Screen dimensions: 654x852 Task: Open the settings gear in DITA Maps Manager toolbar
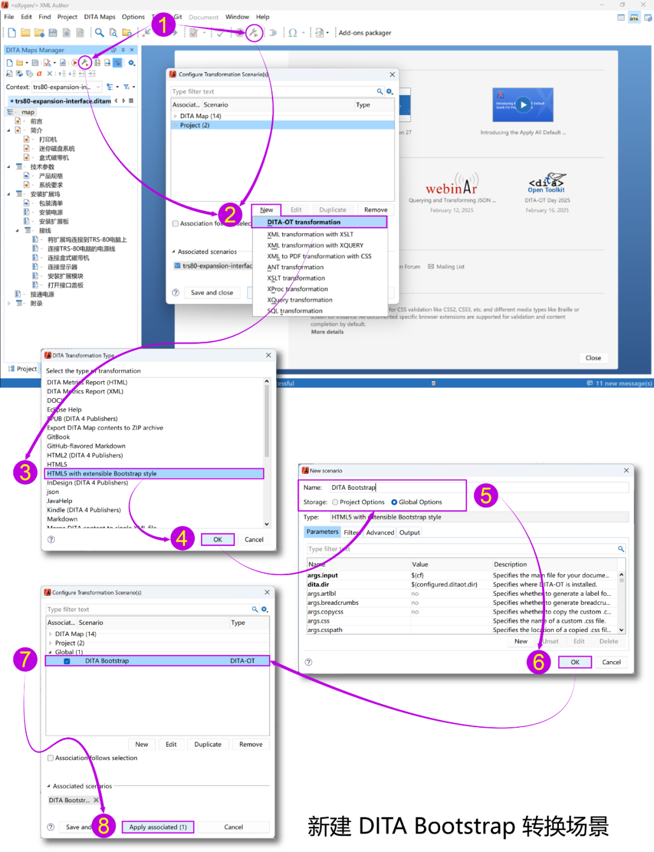(x=131, y=62)
